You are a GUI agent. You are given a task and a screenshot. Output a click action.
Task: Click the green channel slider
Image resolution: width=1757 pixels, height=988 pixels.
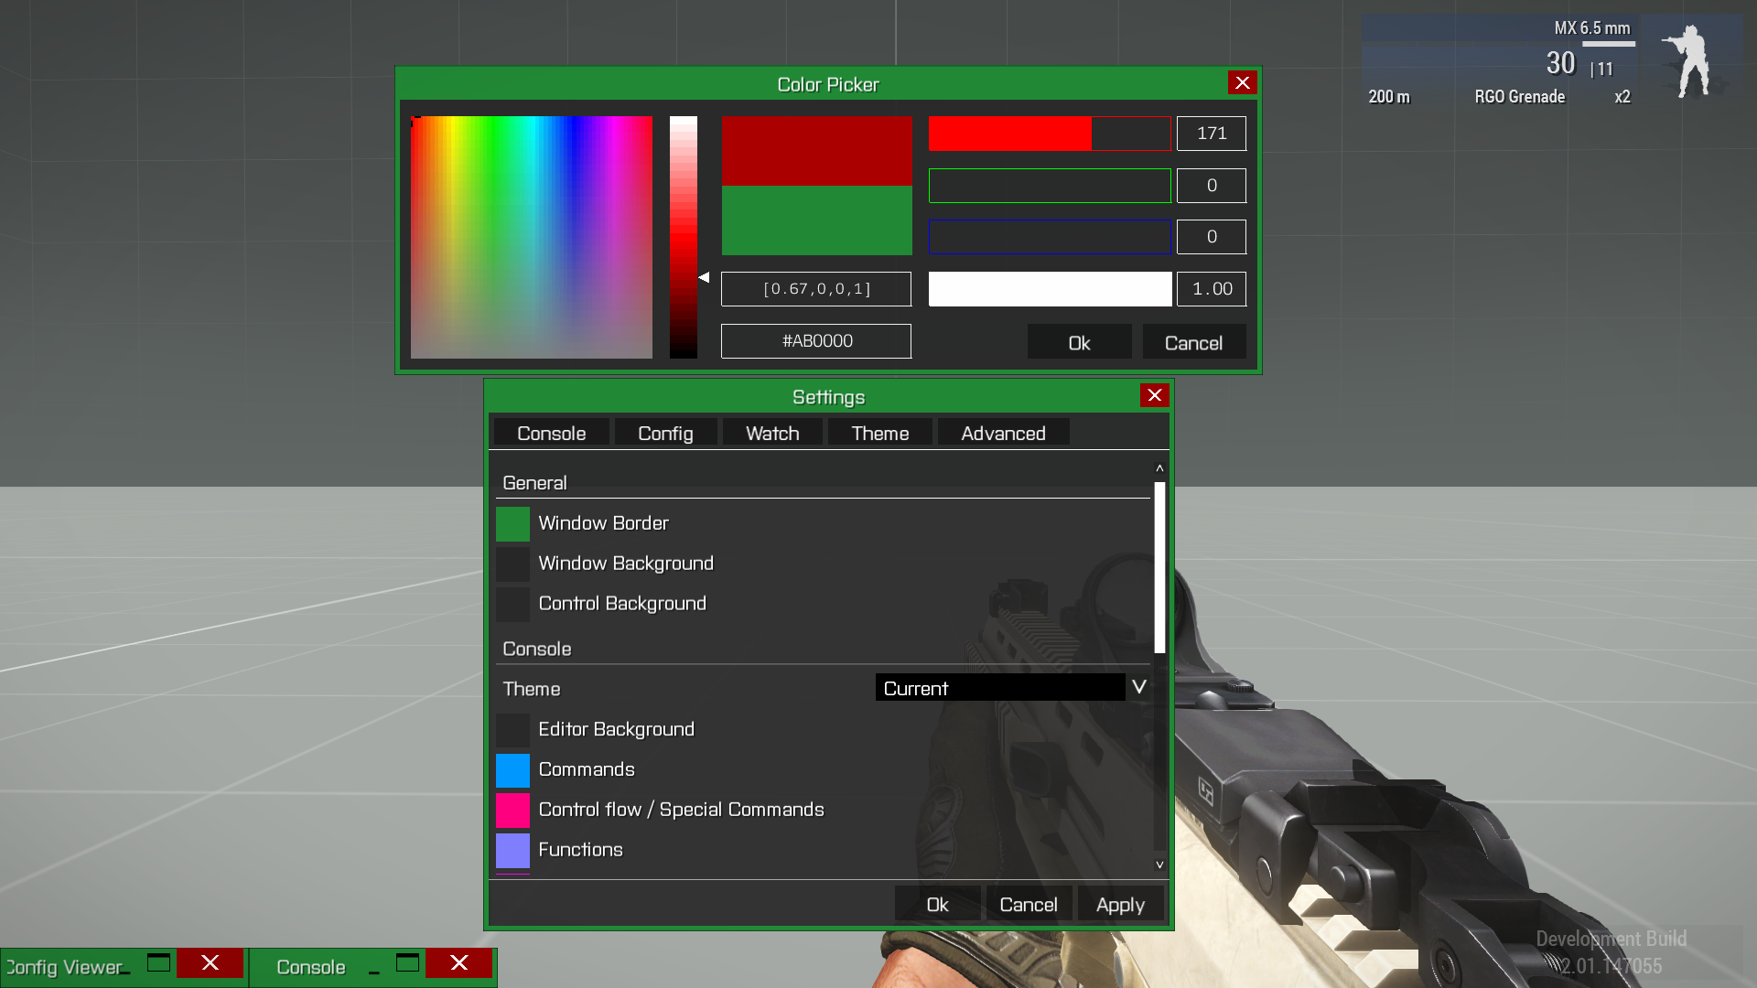[1050, 186]
